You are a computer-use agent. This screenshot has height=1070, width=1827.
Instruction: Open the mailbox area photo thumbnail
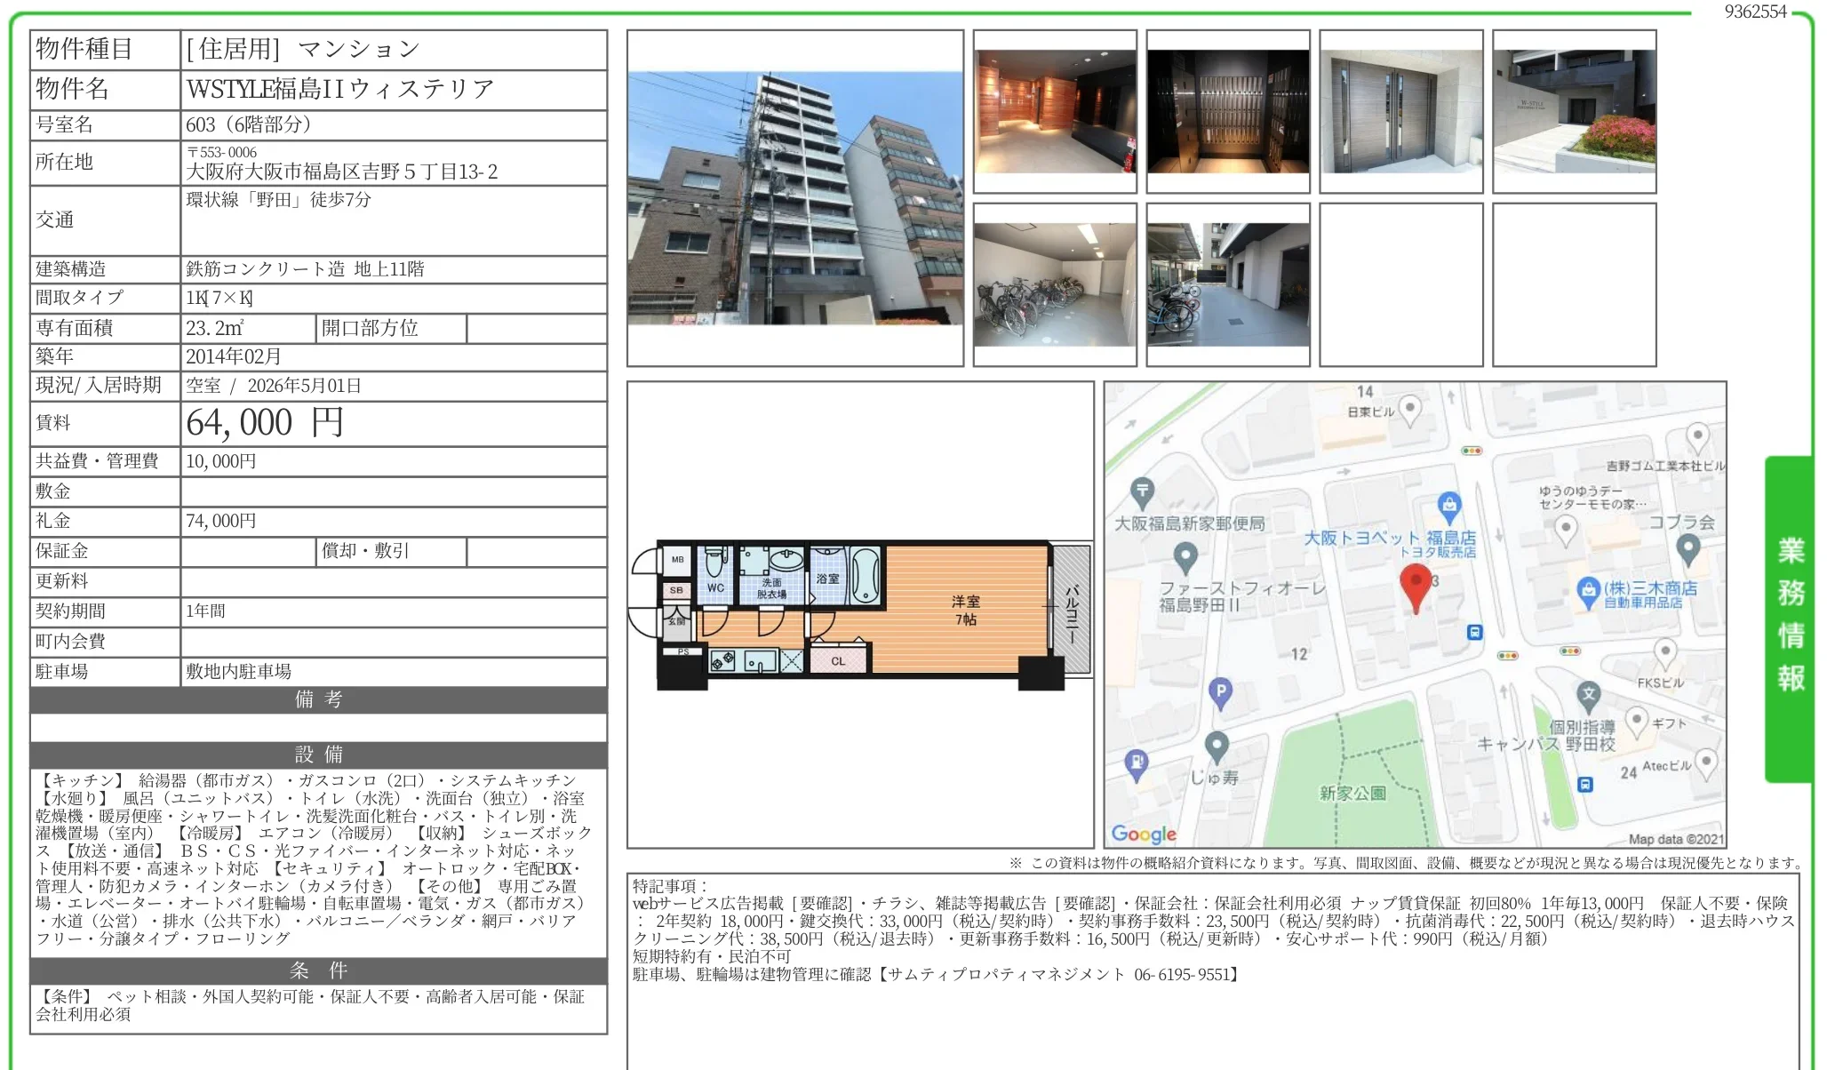(x=1228, y=111)
